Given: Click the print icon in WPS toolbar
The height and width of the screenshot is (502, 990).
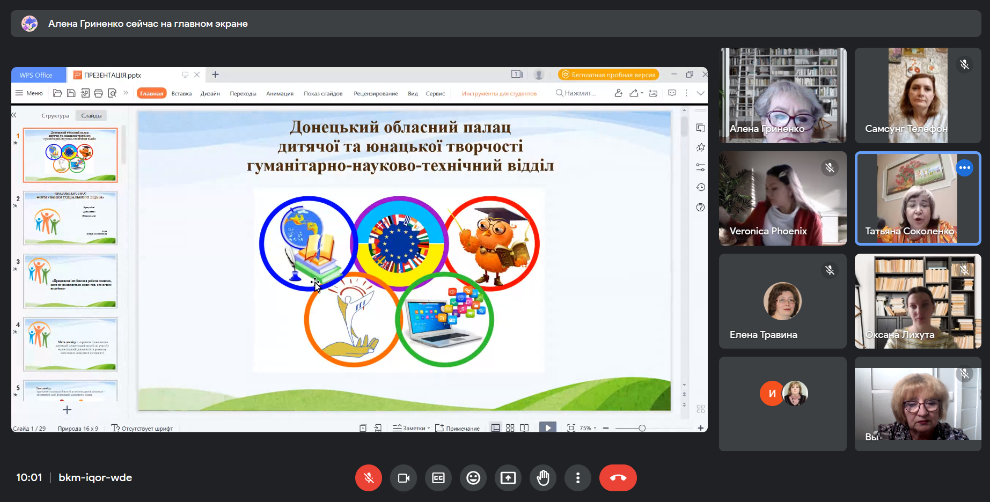Looking at the screenshot, I should (x=98, y=93).
